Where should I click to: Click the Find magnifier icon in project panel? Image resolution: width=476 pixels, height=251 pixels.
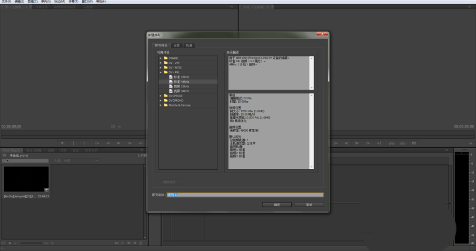(x=122, y=243)
